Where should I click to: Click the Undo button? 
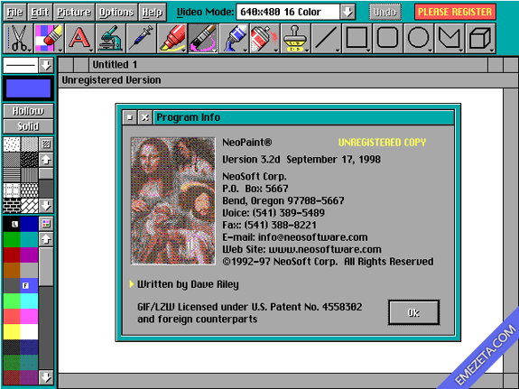point(385,13)
